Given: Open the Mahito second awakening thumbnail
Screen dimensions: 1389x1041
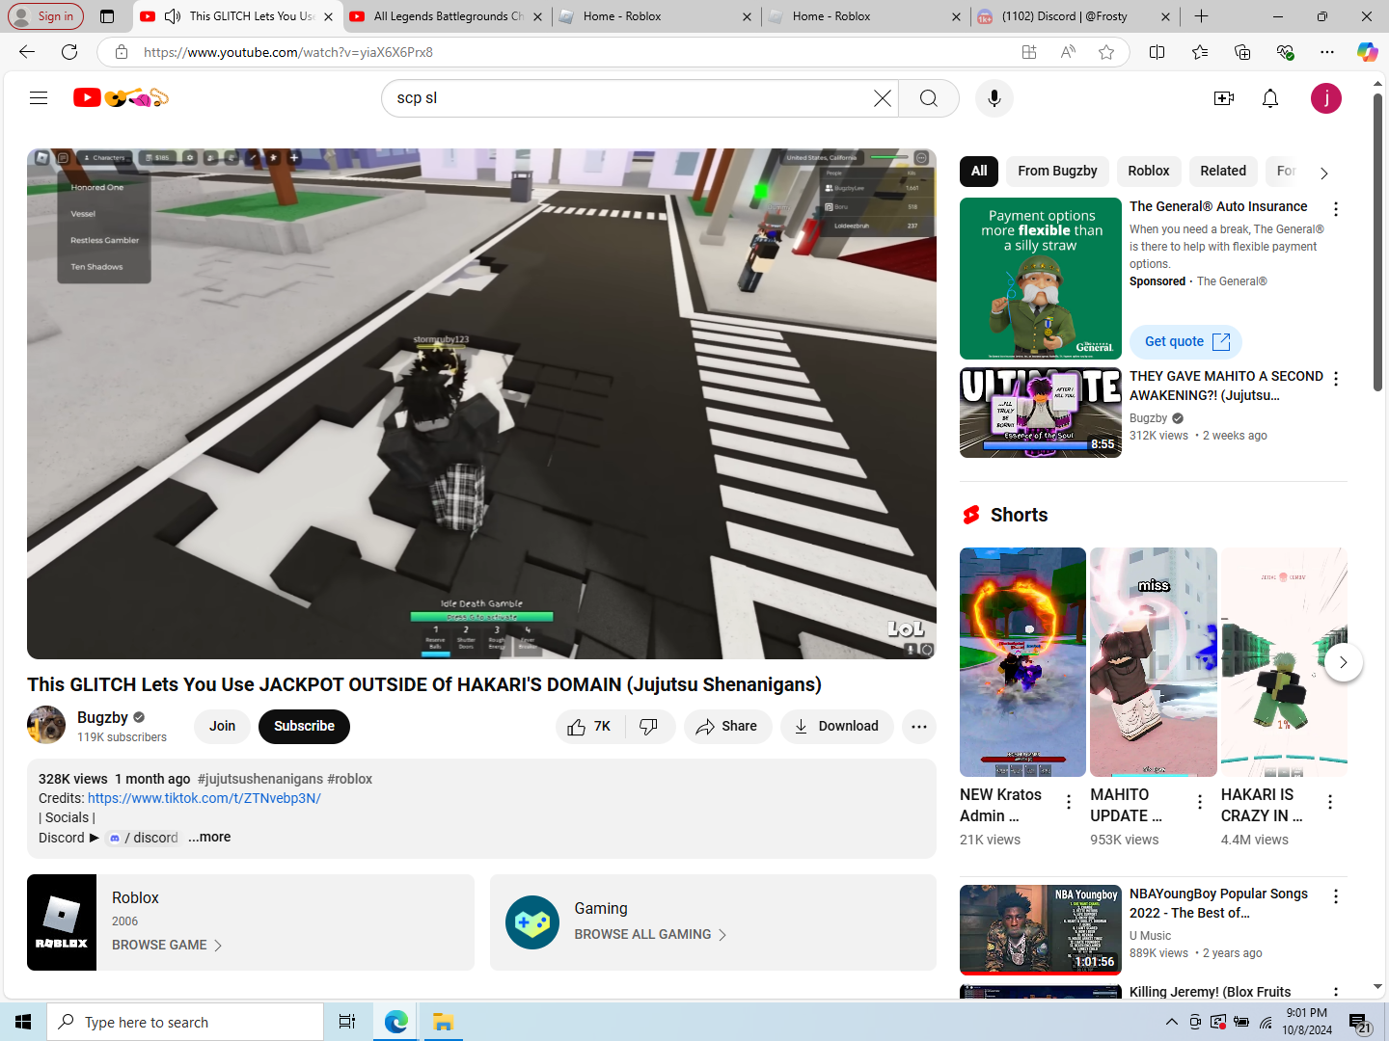Looking at the screenshot, I should (x=1041, y=413).
